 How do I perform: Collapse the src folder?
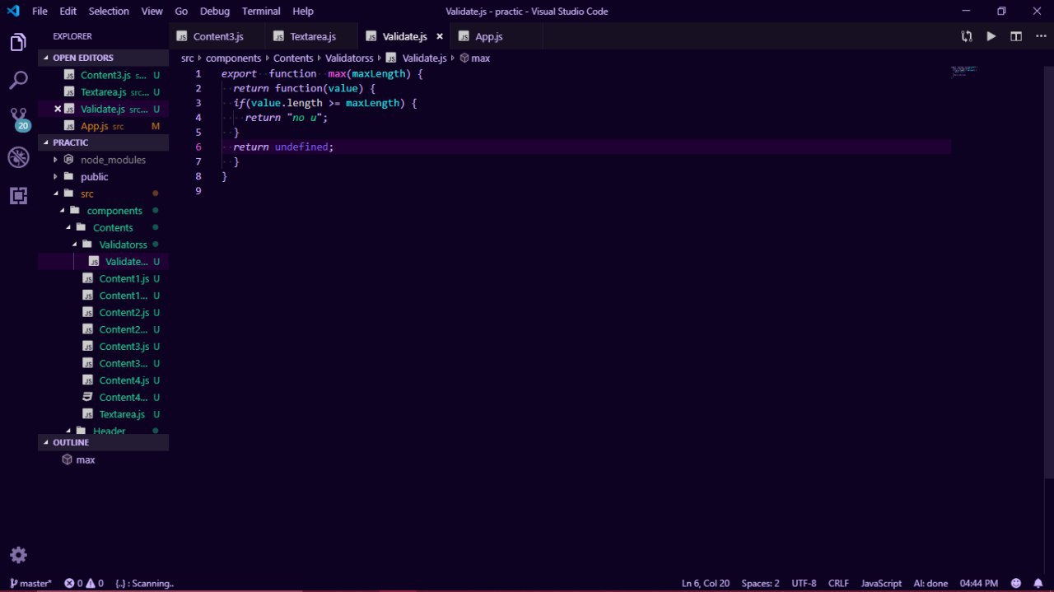point(103,193)
